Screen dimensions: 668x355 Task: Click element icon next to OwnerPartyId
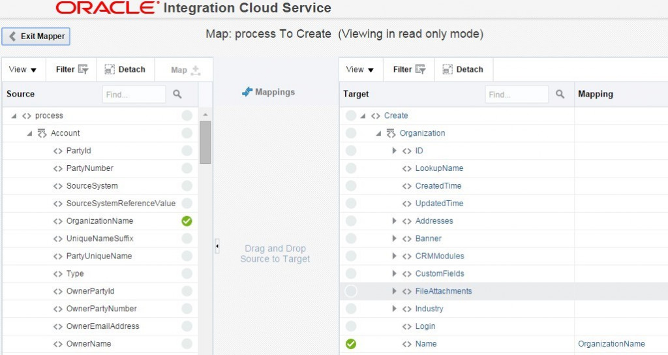point(58,292)
